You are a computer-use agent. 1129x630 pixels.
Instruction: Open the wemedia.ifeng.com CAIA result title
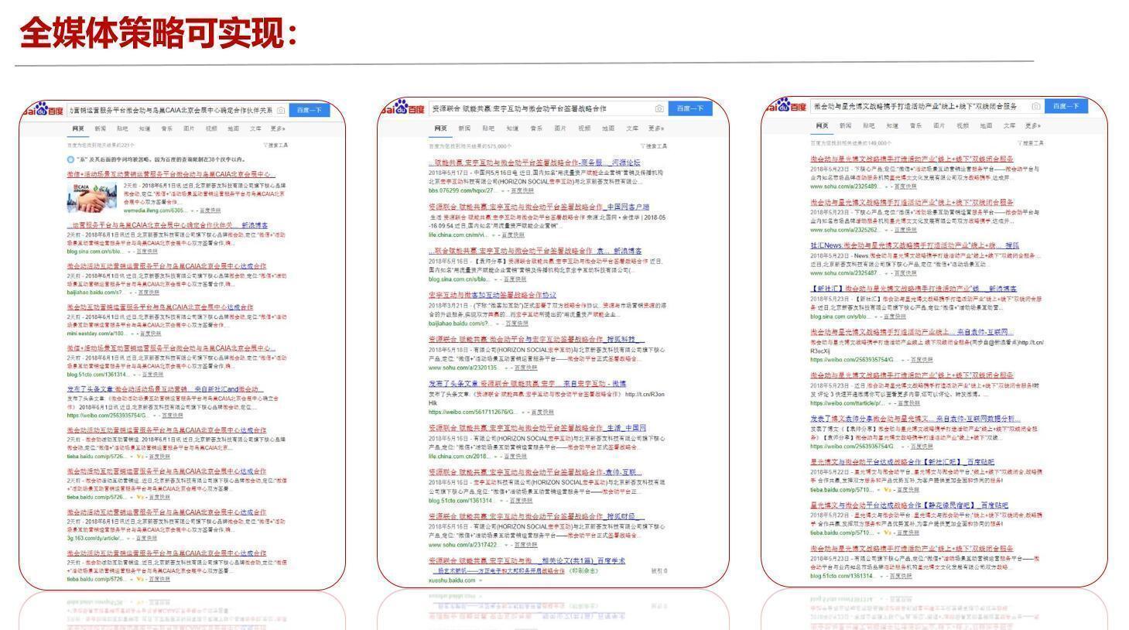(x=170, y=174)
